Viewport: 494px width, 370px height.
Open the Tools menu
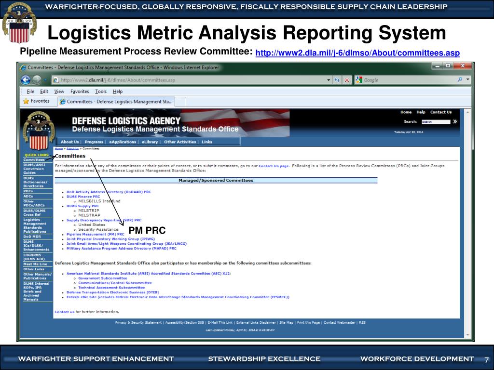tap(101, 92)
